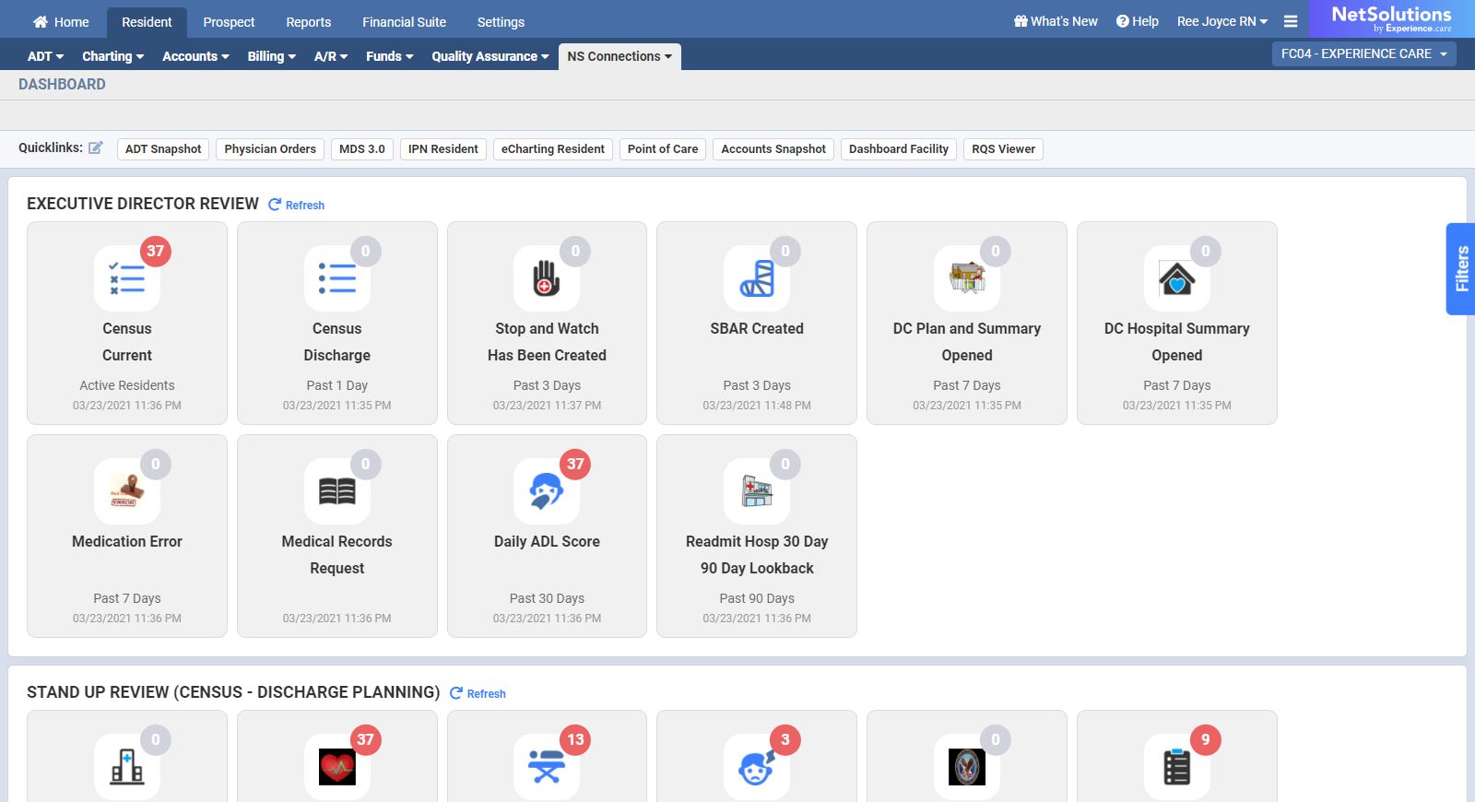Viewport: 1475px width, 802px height.
Task: Switch to the Prospect tab
Action: [229, 22]
